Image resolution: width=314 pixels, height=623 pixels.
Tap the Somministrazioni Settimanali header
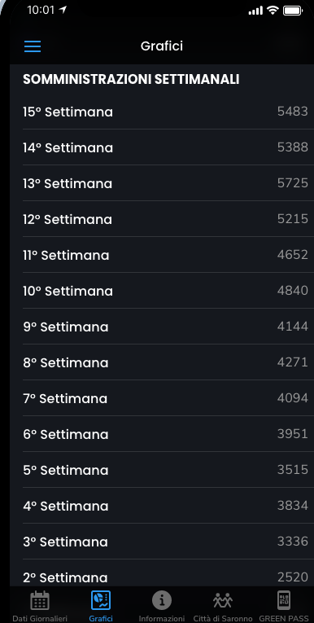tap(131, 80)
